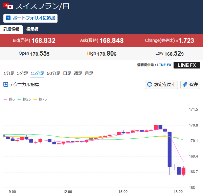Viewport: 203px width, 194px height.
Task: Click the Open price 170.555
Action: pyautogui.click(x=40, y=54)
